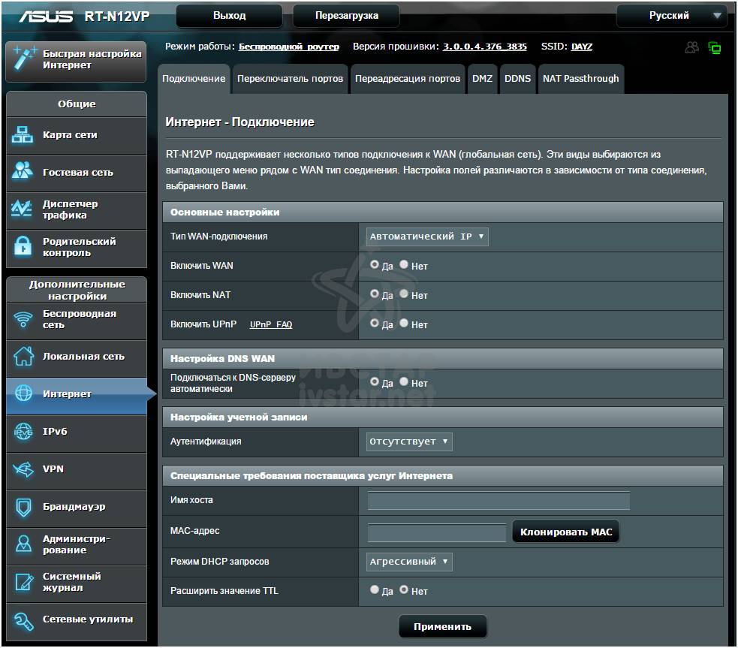The width and height of the screenshot is (738, 648).
Task: Select Да for Включить NAT
Action: click(375, 294)
